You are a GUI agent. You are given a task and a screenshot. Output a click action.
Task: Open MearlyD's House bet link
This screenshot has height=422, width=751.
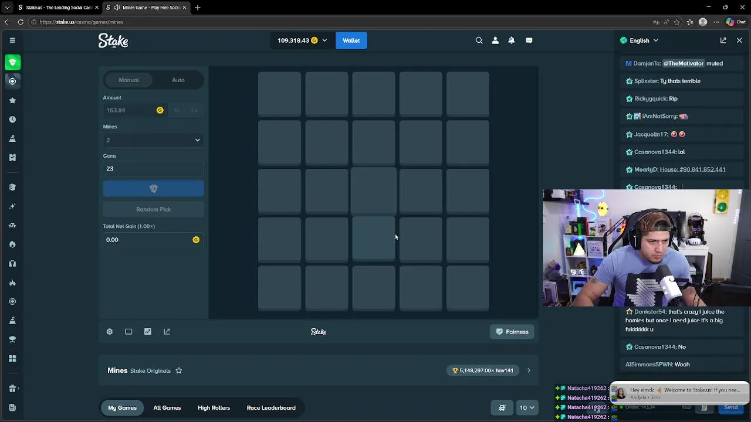[x=692, y=169]
